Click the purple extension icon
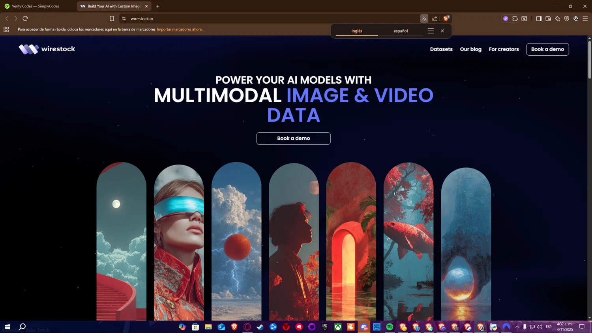This screenshot has width=592, height=333. [x=506, y=19]
